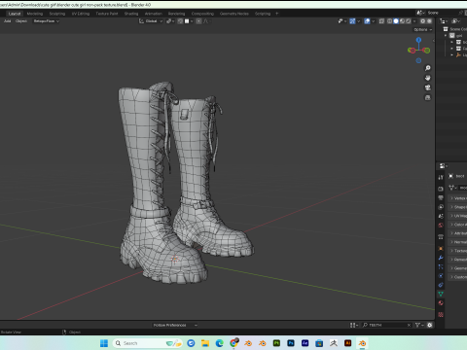The height and width of the screenshot is (350, 467).
Task: Open the World properties tab
Action: 441,225
